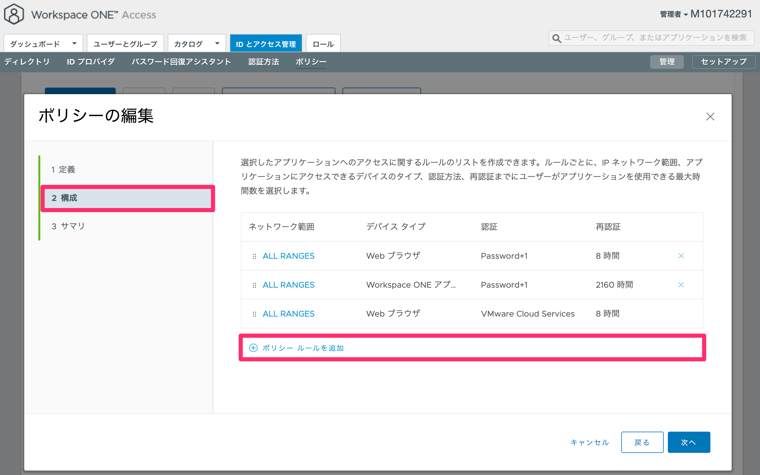
Task: Click ポリシー ルールを追加 link
Action: click(x=303, y=348)
